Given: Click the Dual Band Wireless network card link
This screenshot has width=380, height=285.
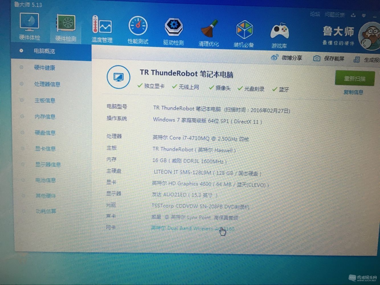Looking at the screenshot, I should pos(193,228).
